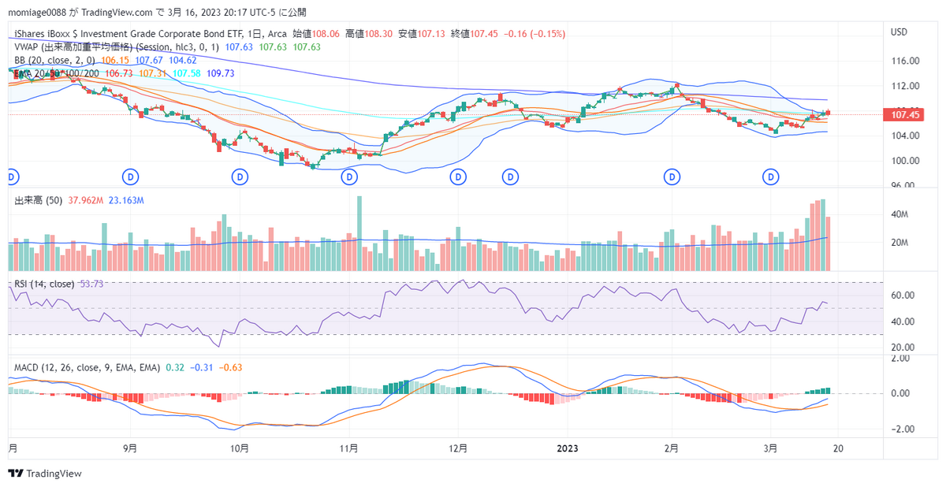The height and width of the screenshot is (487, 946).
Task: Select the BB (20, close, 2, 0) legend
Action: [x=55, y=60]
